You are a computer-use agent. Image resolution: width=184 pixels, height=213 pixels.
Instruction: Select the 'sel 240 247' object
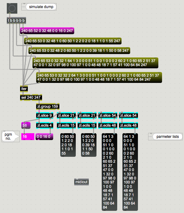(x=31, y=97)
